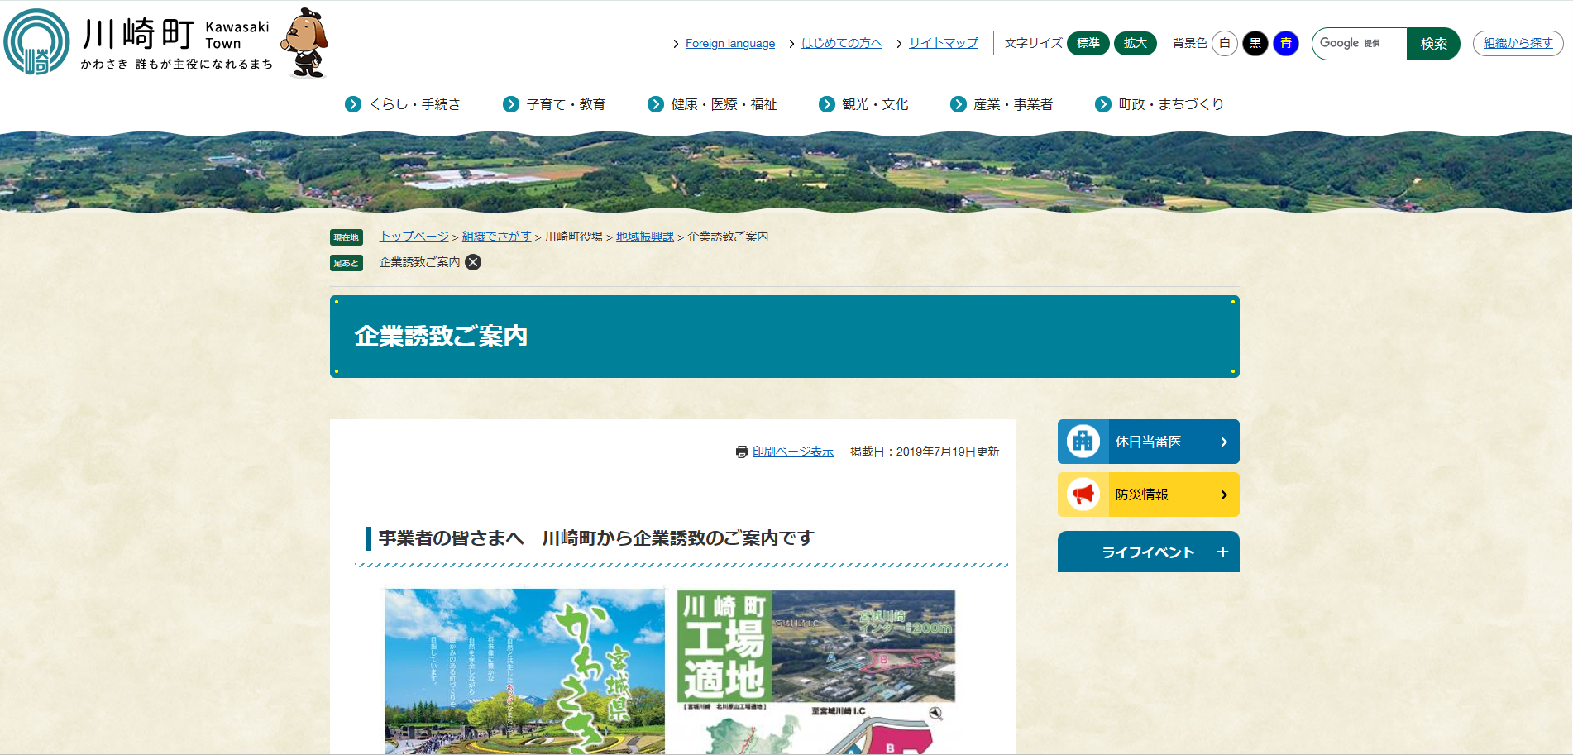Click the 足あと history label badge

[x=347, y=263]
